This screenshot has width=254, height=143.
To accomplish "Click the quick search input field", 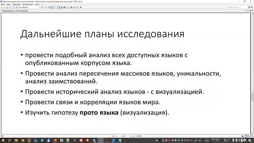I will (236, 7).
